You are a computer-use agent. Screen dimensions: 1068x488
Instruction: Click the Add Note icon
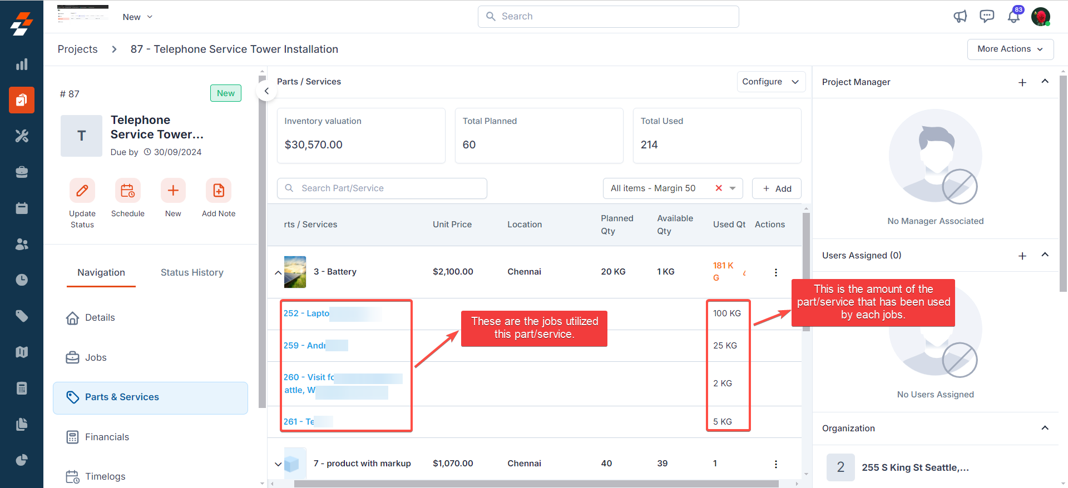tap(219, 191)
